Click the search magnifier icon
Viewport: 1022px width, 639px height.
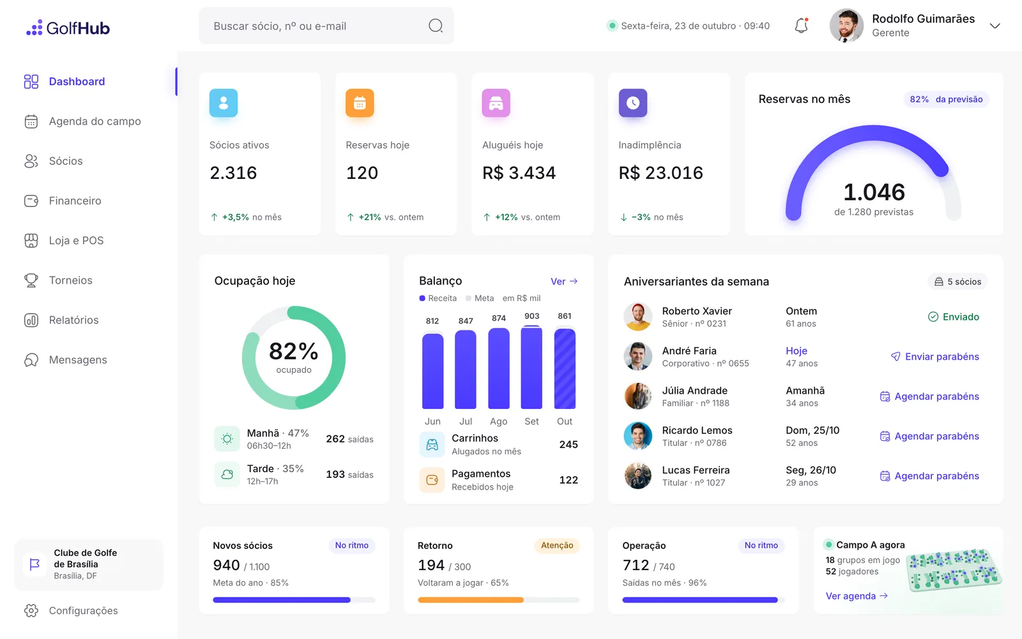pyautogui.click(x=436, y=26)
